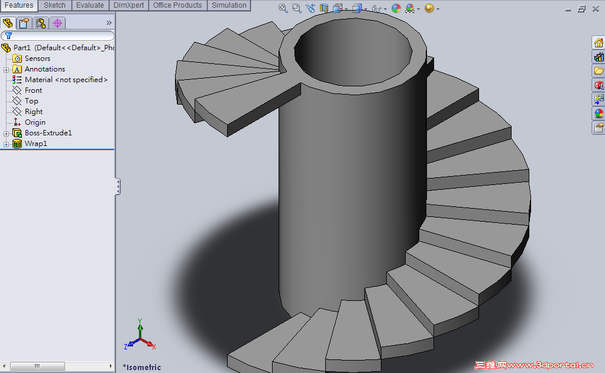Image resolution: width=605 pixels, height=373 pixels.
Task: Restore down the document window
Action: point(581,9)
